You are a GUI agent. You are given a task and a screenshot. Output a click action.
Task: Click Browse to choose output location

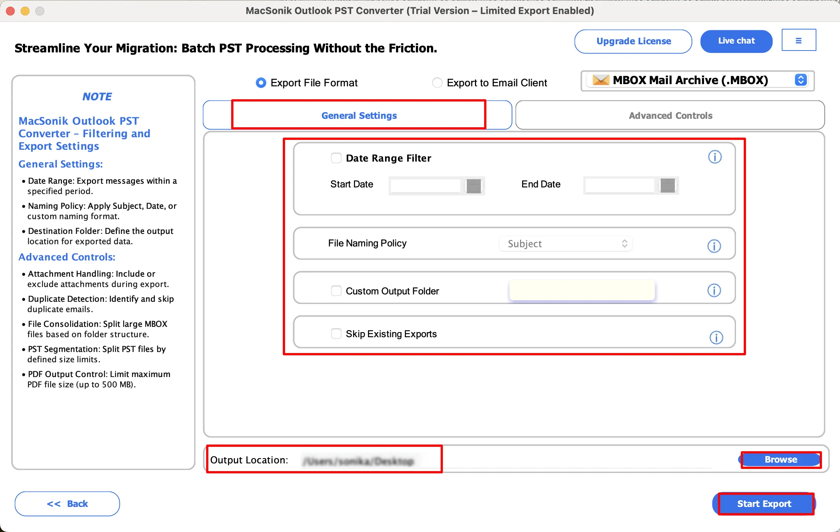click(781, 459)
